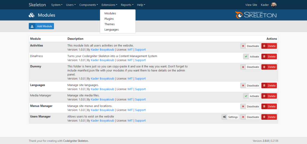The width and height of the screenshot is (307, 144).
Task: Open the System dropdown menu
Action: (x=57, y=5)
